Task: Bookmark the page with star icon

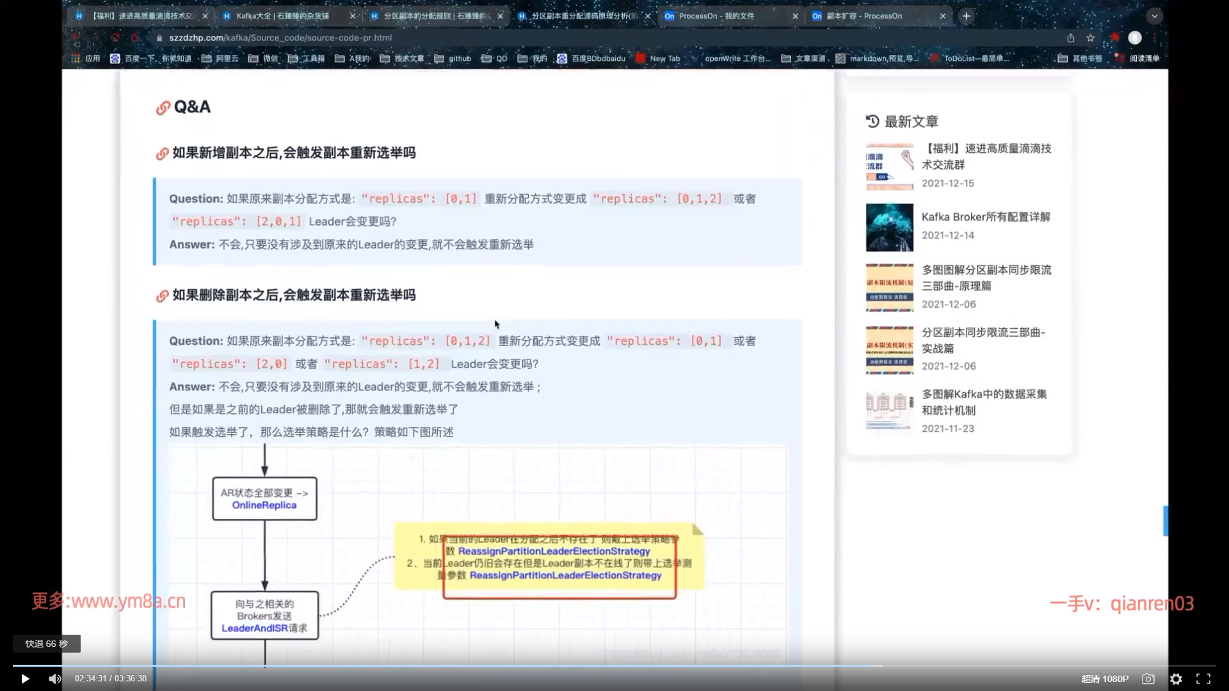Action: (1091, 38)
